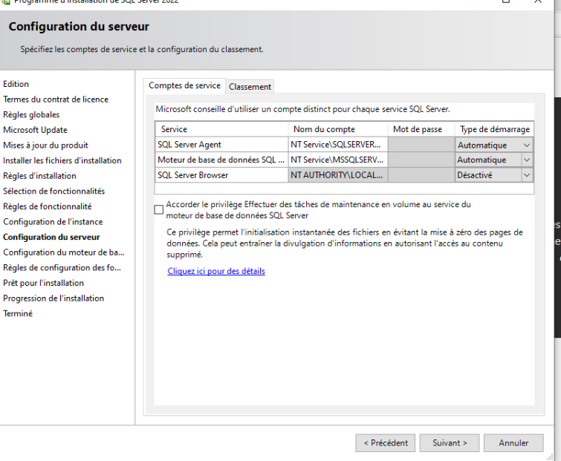Click the 'NT AUTHORITY\LOCAL...' account cell

point(338,175)
